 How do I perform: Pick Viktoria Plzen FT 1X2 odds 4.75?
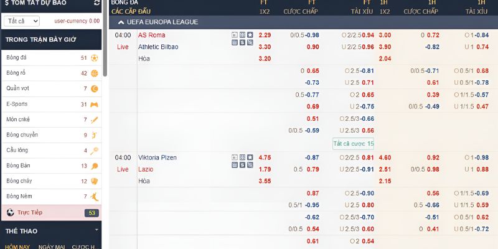(265, 157)
